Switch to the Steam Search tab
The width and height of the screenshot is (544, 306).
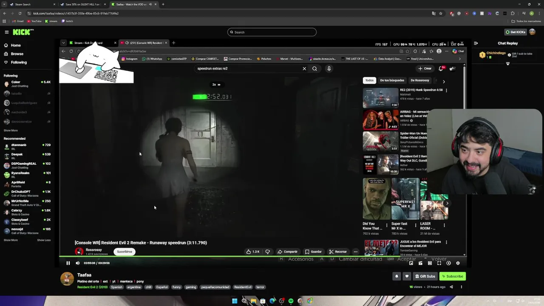[x=33, y=4]
